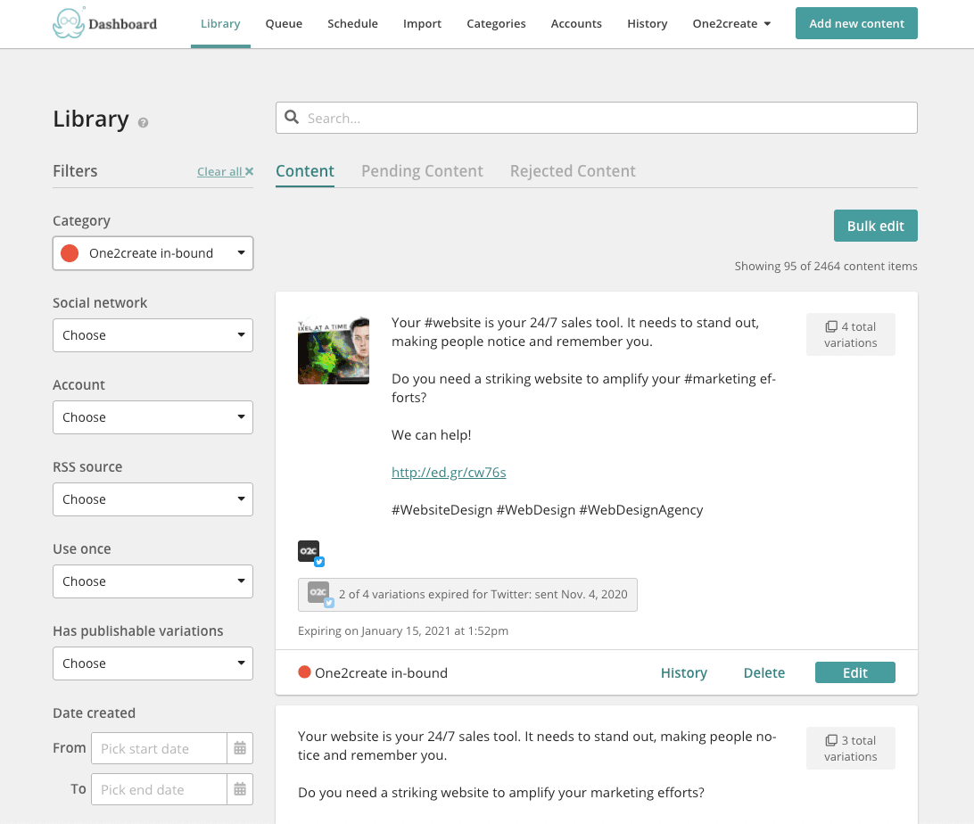Click the magnifying glass search icon
Screen dimensions: 974x824
pos(292,118)
